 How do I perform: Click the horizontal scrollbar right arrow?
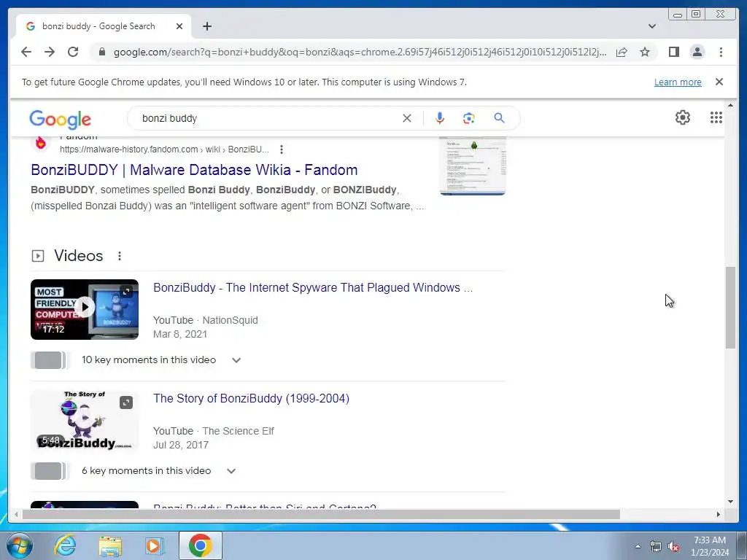pos(719,514)
